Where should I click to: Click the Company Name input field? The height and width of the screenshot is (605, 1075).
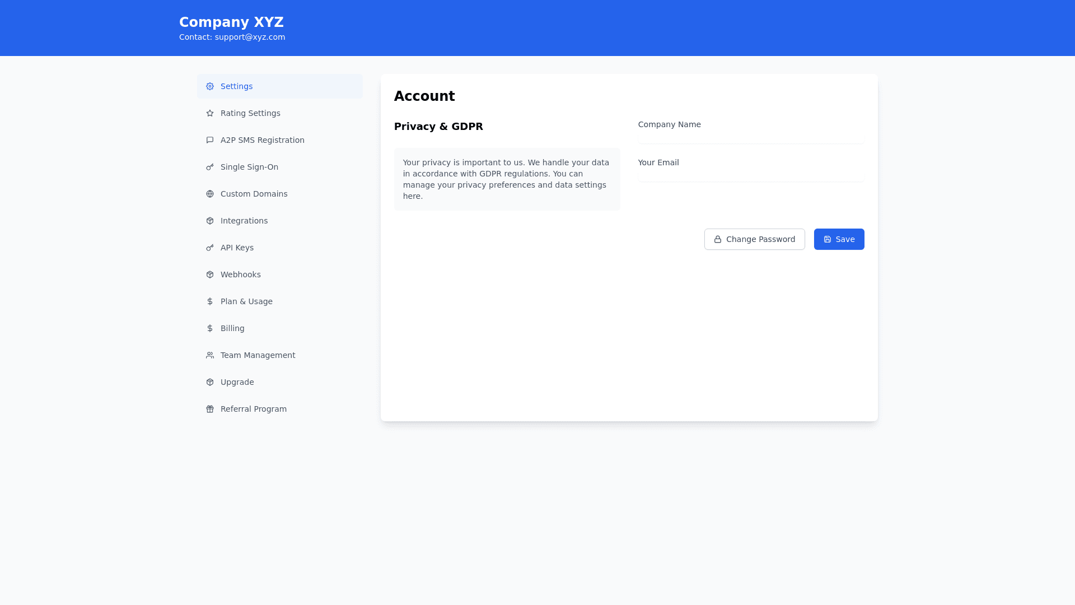coord(751,138)
